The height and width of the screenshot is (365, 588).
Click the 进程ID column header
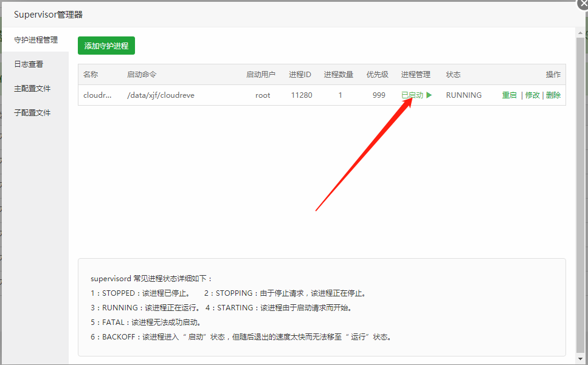tap(300, 75)
